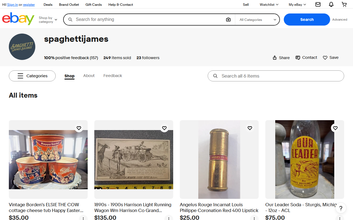Image resolution: width=353 pixels, height=220 pixels.
Task: Contact the seller spaghettijames
Action: (x=306, y=57)
